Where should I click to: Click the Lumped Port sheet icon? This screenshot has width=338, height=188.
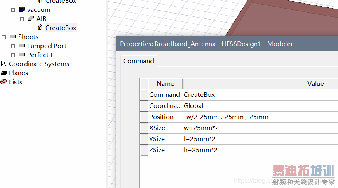(x=22, y=46)
